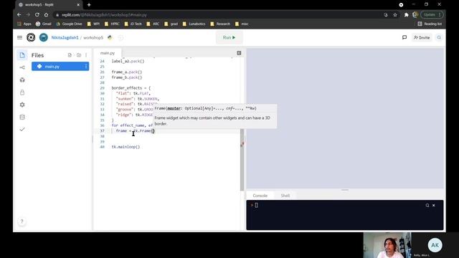Open the Version control sidebar icon
This screenshot has height=258, width=459.
coord(22,67)
